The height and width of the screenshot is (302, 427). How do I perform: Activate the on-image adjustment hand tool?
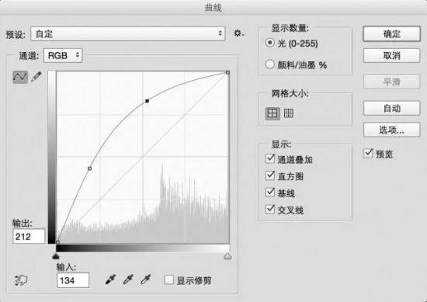pyautogui.click(x=21, y=280)
